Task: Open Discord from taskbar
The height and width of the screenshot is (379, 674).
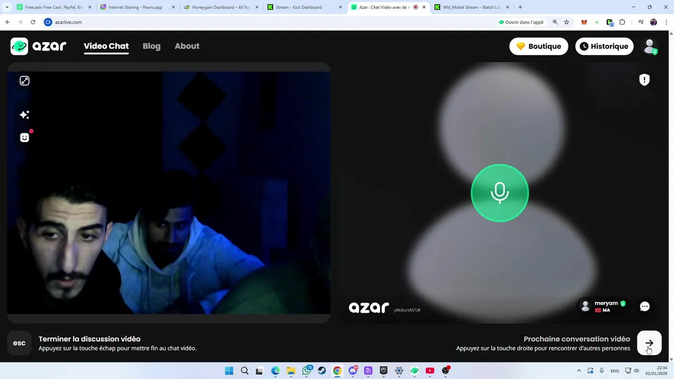Action: (x=353, y=371)
